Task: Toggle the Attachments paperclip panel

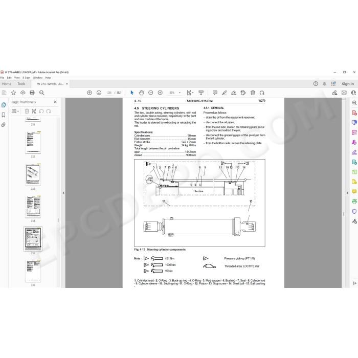Action: click(x=4, y=125)
